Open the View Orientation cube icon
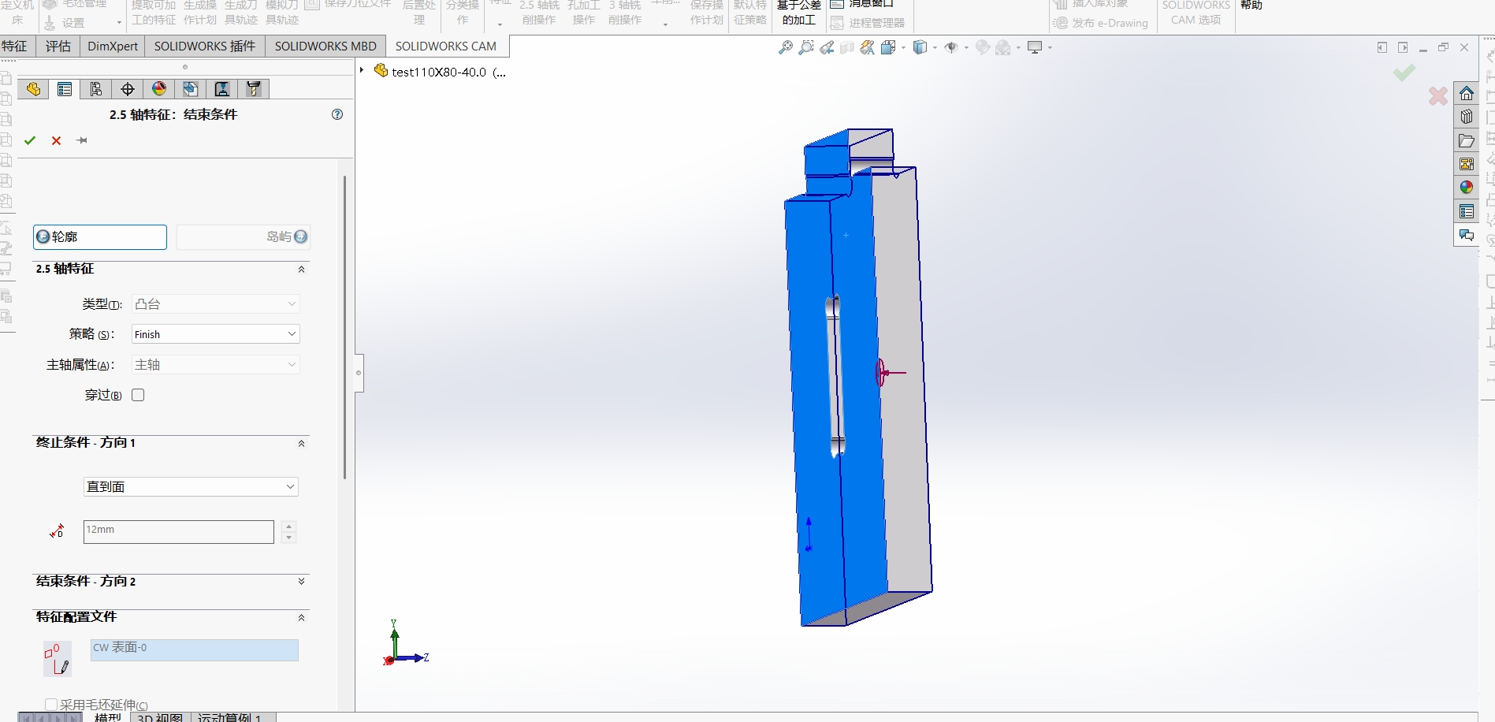 click(888, 48)
